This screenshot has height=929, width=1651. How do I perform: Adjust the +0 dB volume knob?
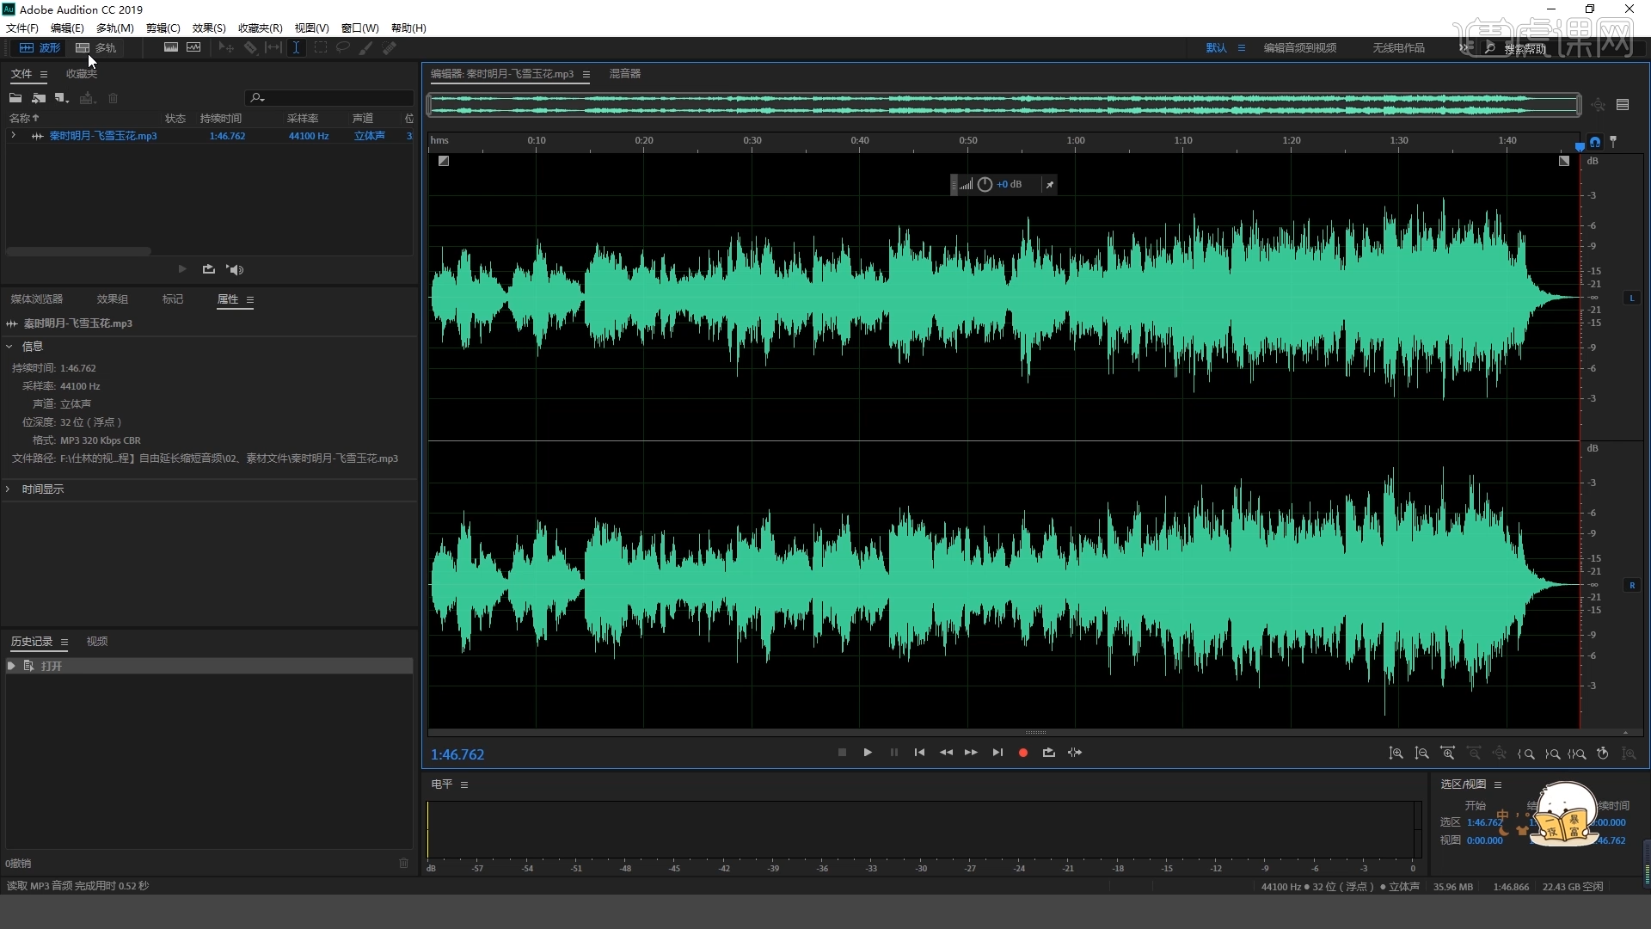pos(985,185)
